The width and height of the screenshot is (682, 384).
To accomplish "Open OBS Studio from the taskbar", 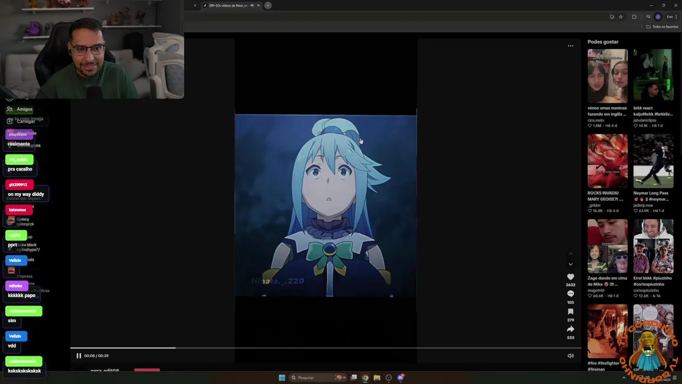I will 388,378.
